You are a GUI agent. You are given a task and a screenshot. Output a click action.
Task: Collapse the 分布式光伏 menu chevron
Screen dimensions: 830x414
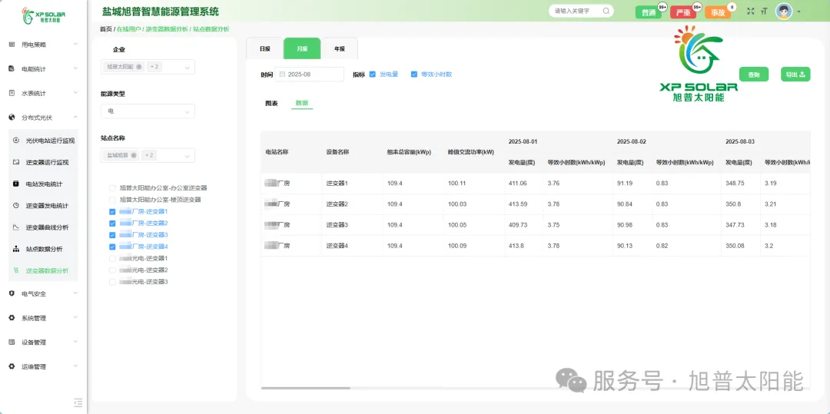(x=75, y=118)
